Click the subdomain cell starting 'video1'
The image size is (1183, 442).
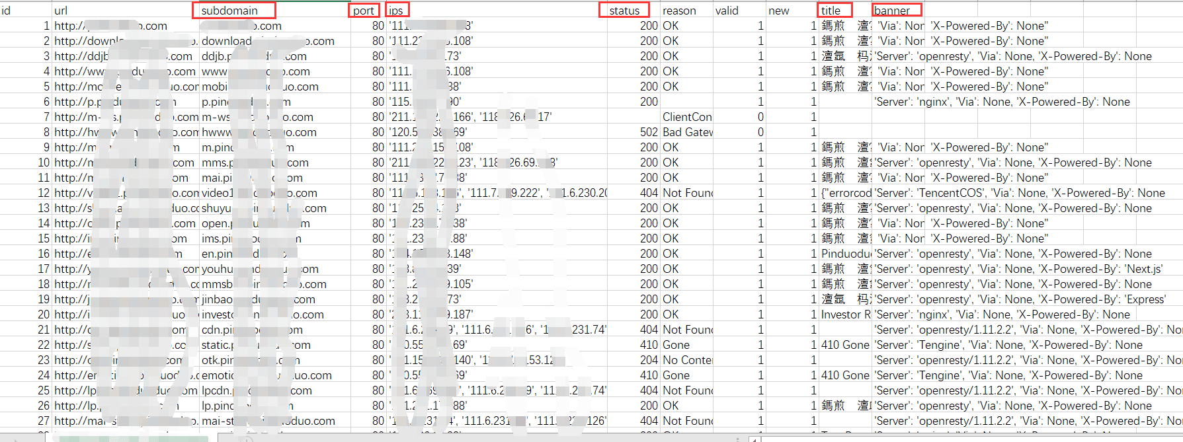click(274, 193)
